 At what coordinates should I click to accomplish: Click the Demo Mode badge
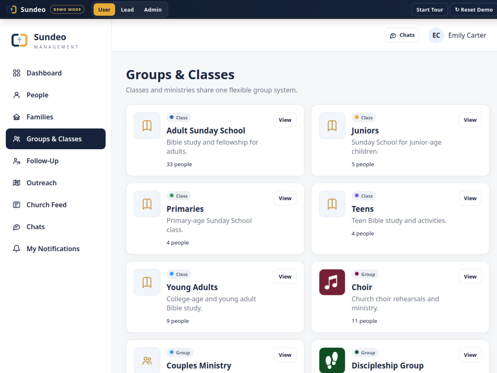click(x=67, y=10)
